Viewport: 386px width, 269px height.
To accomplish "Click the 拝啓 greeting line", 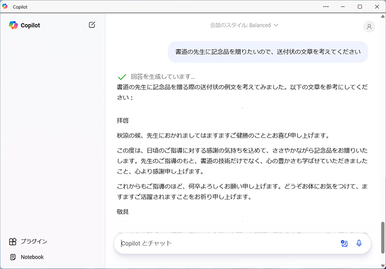I will coord(123,121).
